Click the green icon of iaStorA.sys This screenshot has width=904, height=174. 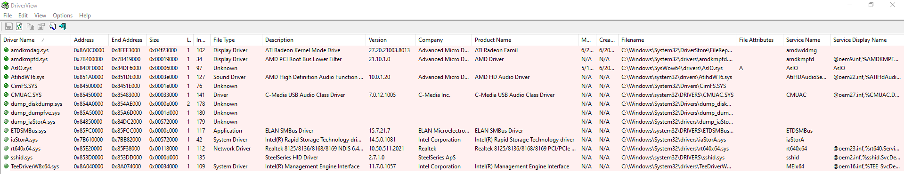tap(6, 139)
